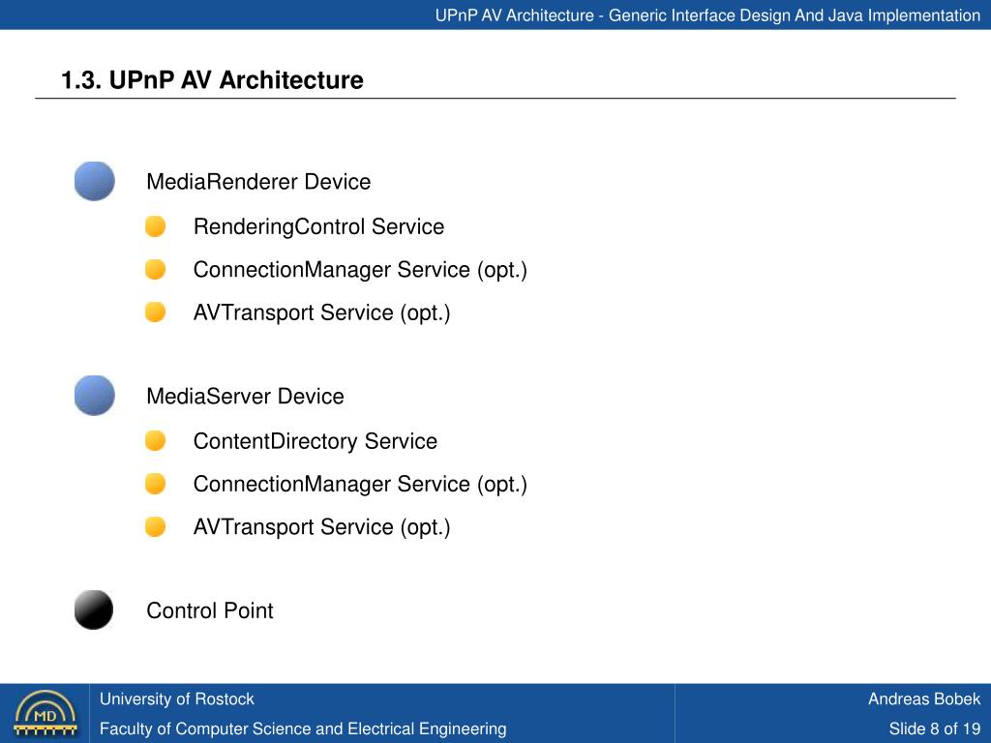Select the 'Control Point' text
Viewport: 991px width, 743px height.
point(210,610)
